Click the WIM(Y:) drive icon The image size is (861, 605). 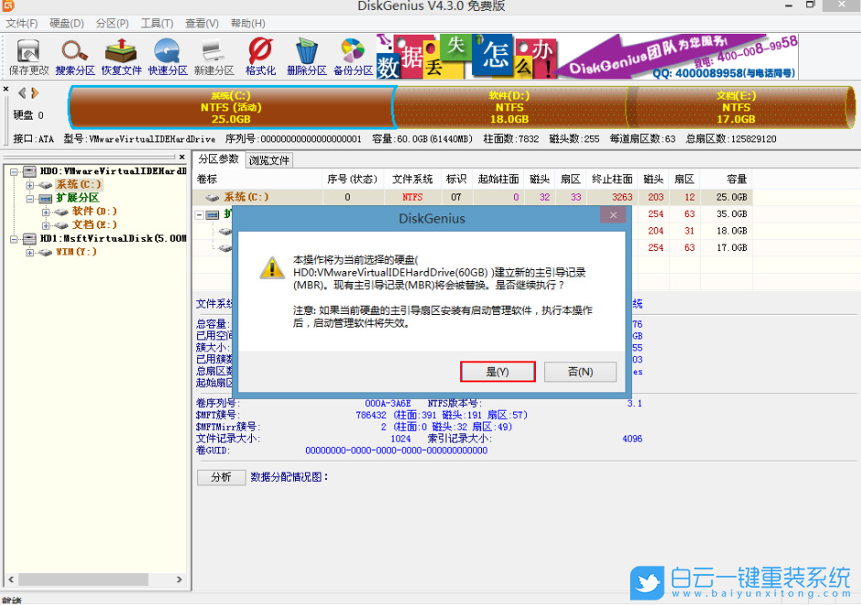[x=44, y=250]
